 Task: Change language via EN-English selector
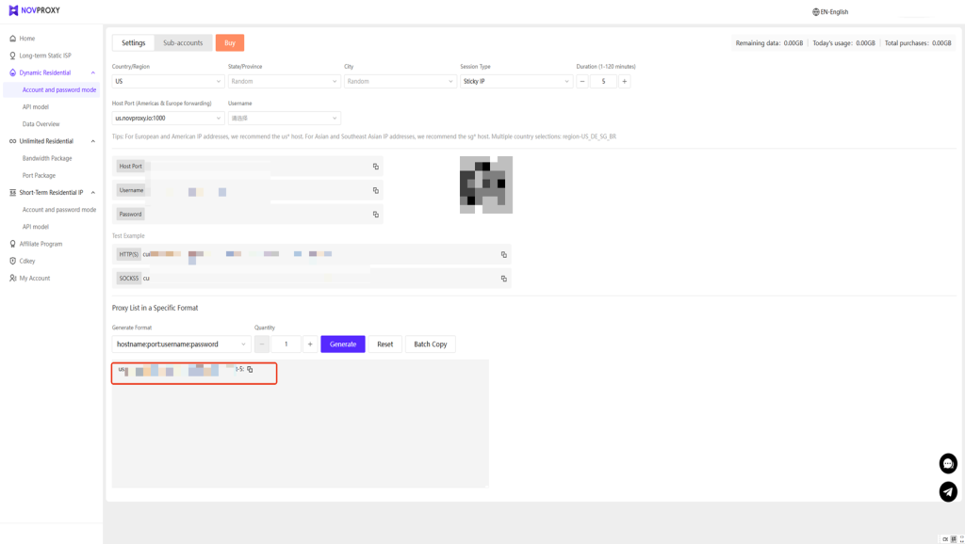[x=830, y=12]
